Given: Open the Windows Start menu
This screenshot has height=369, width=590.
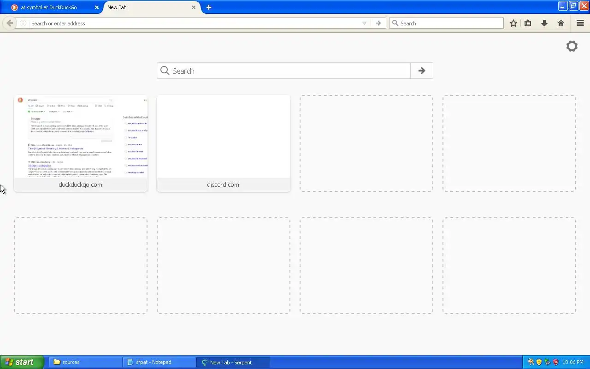Looking at the screenshot, I should [x=22, y=362].
